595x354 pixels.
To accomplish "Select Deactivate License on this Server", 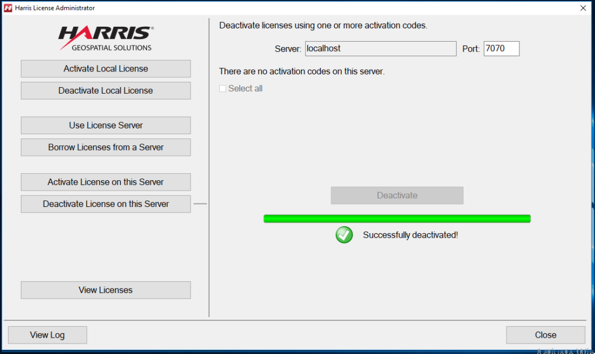I will pyautogui.click(x=106, y=204).
